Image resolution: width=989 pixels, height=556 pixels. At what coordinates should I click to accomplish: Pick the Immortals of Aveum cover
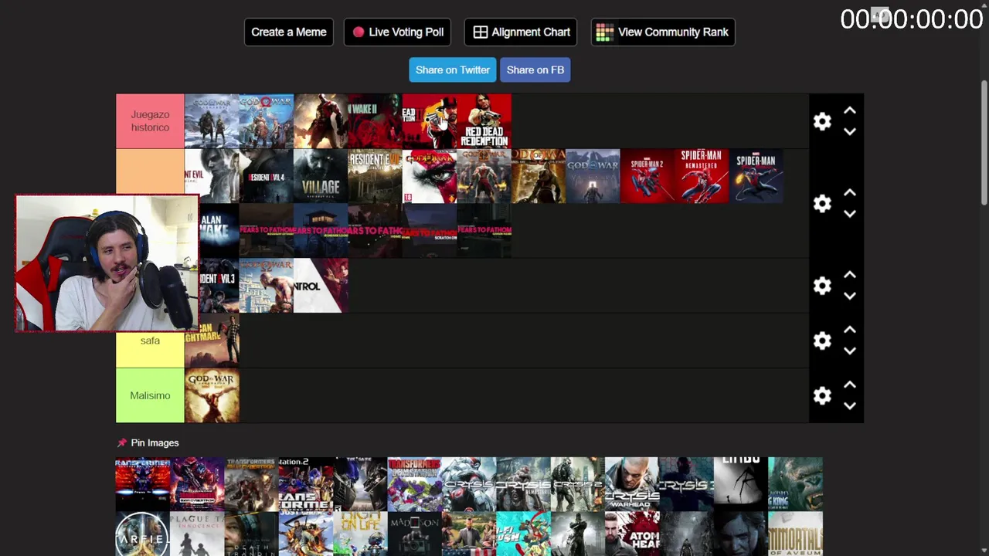(x=796, y=534)
